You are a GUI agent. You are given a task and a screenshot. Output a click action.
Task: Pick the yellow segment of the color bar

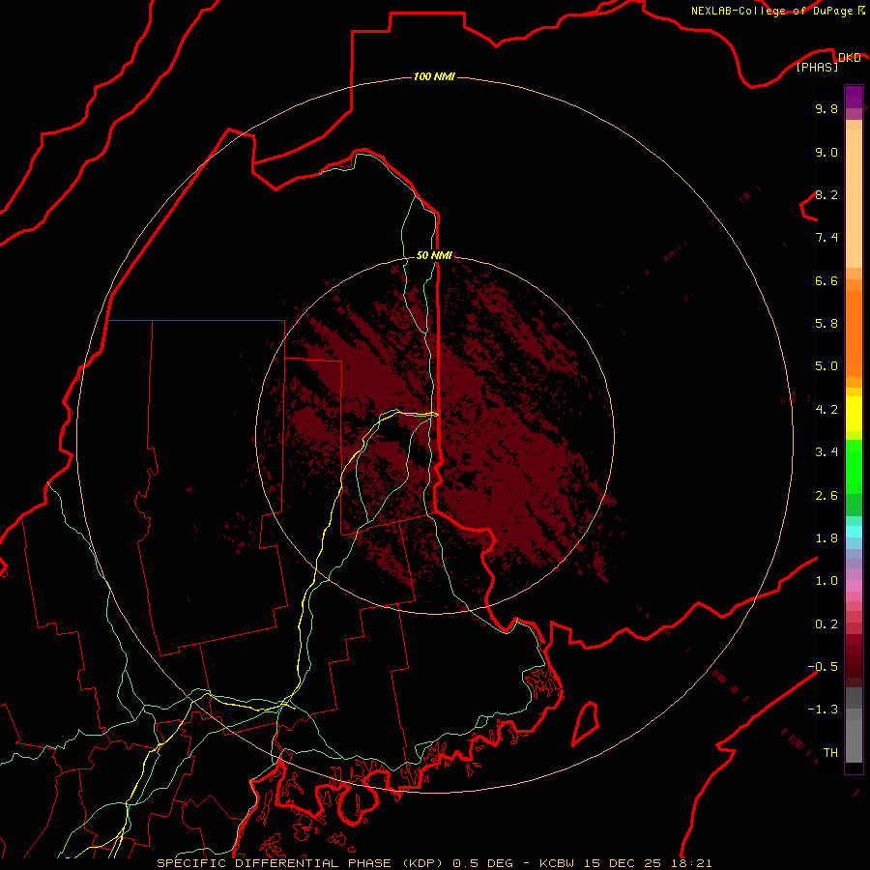coord(854,414)
